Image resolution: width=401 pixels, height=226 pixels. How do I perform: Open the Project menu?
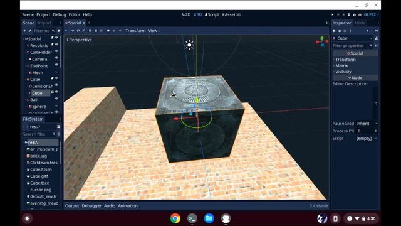click(x=43, y=14)
